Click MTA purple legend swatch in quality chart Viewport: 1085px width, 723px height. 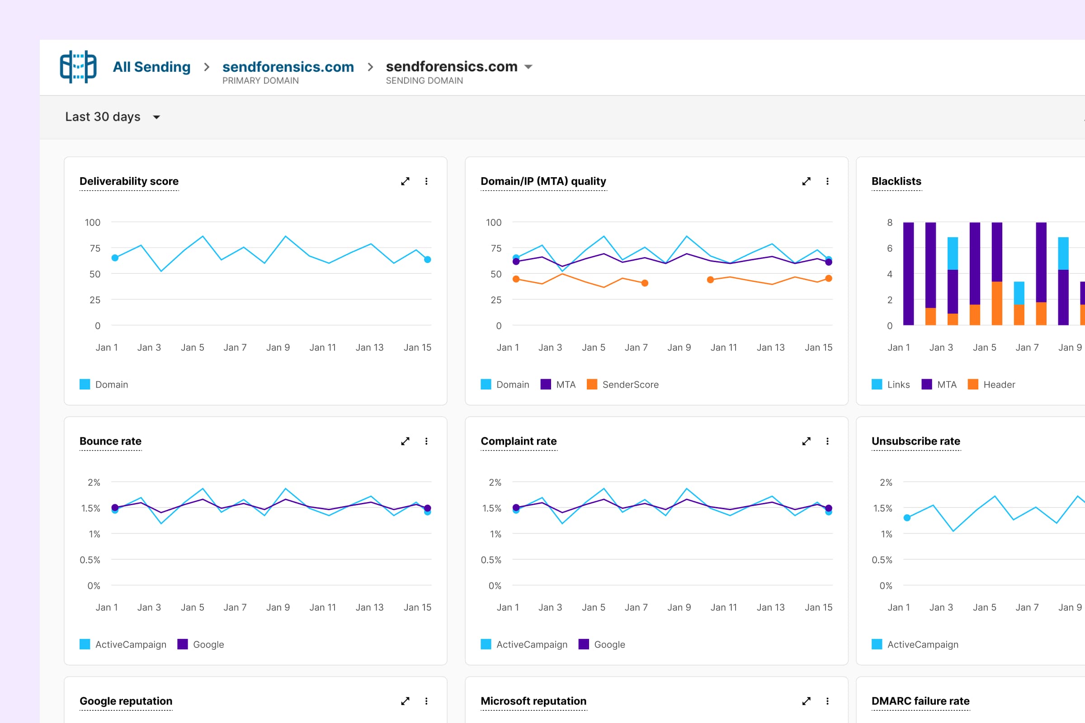pyautogui.click(x=546, y=385)
